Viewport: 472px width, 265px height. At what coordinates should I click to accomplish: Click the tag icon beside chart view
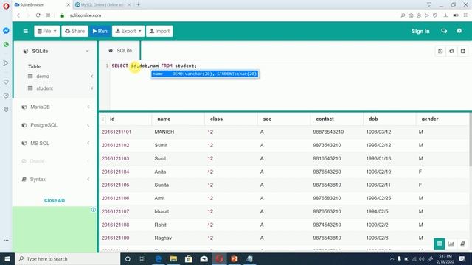pyautogui.click(x=462, y=244)
